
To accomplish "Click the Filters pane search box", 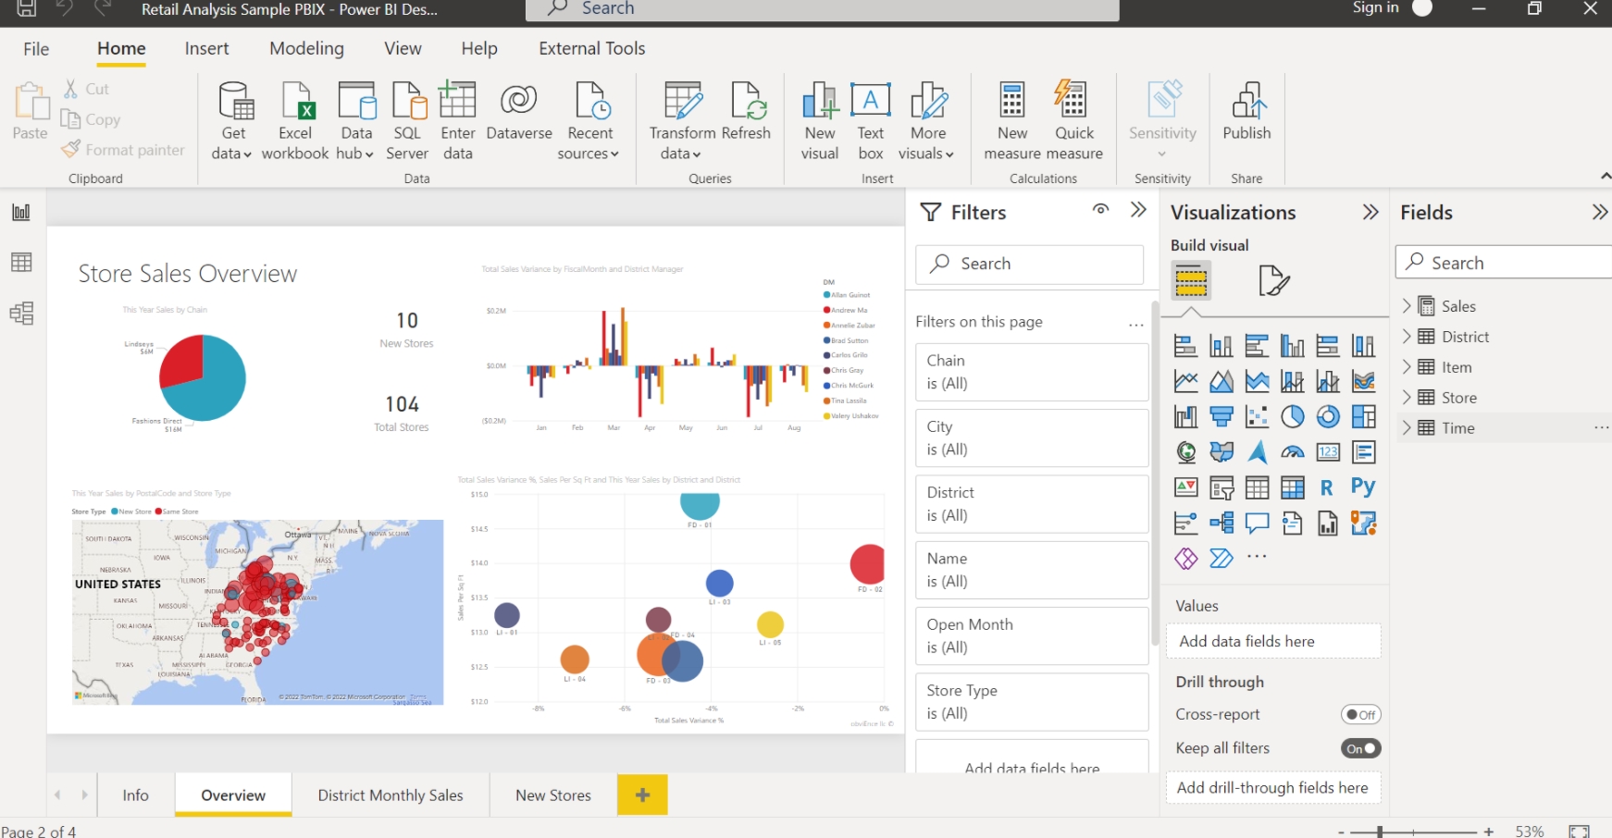I will pos(1030,264).
